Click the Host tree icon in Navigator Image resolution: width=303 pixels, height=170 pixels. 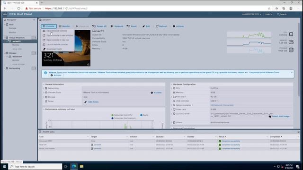click(x=7, y=25)
